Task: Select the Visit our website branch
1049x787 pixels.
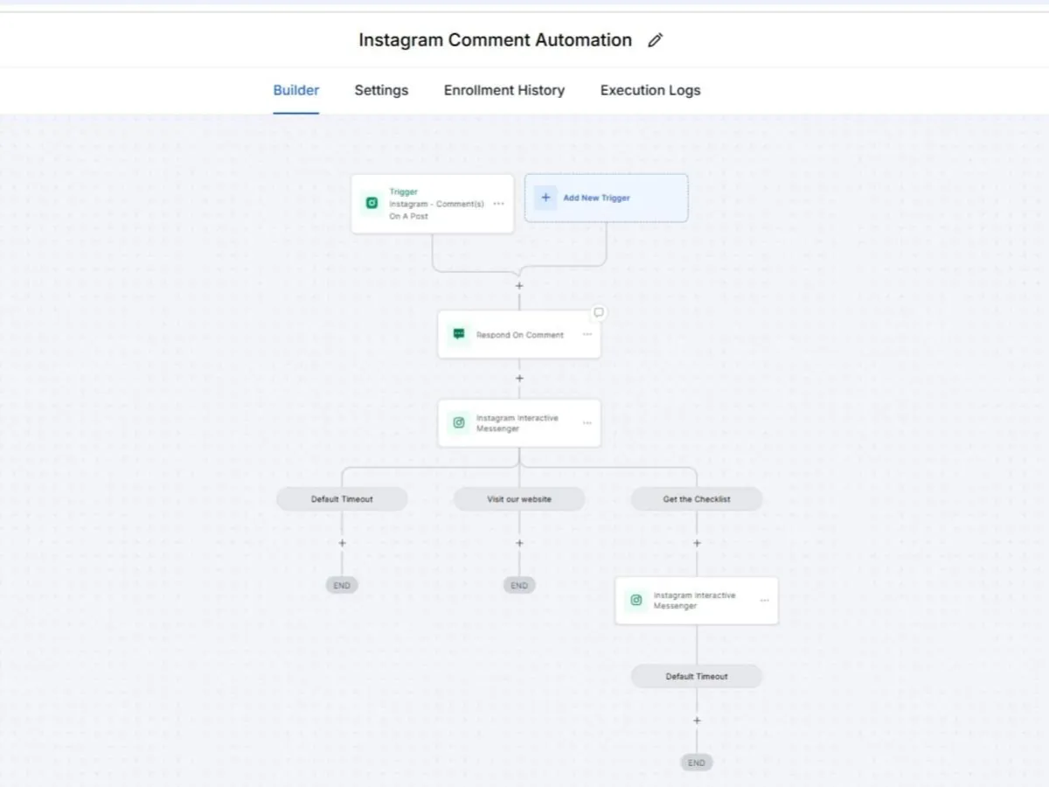Action: pyautogui.click(x=519, y=499)
